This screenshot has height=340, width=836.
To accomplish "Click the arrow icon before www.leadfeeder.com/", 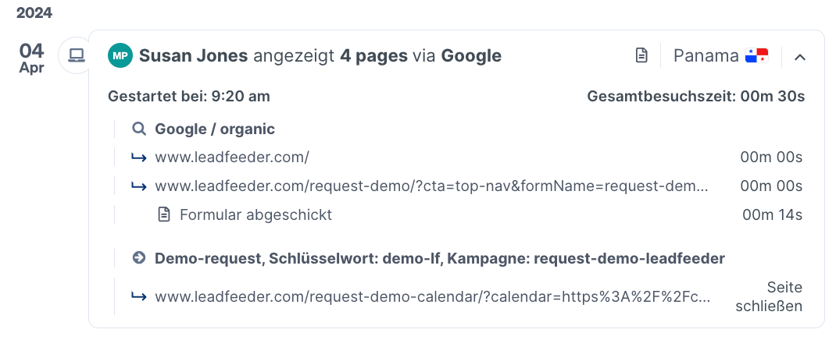I will coord(139,158).
